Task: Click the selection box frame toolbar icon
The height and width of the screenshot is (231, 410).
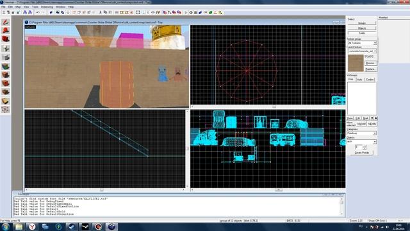Action: click(138, 12)
